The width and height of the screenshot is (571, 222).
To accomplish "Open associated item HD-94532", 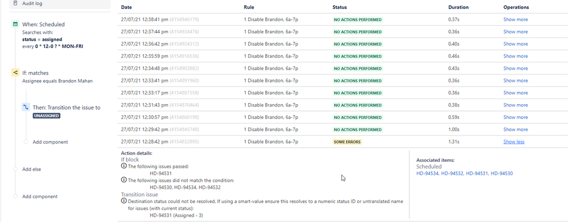I will (452, 173).
